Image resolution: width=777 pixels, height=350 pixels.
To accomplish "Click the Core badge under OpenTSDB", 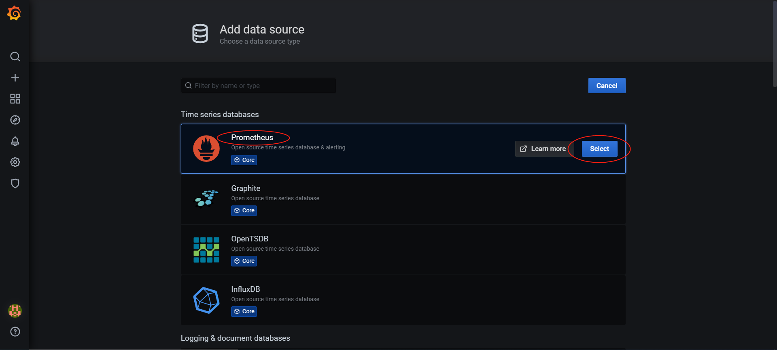I will pos(244,261).
